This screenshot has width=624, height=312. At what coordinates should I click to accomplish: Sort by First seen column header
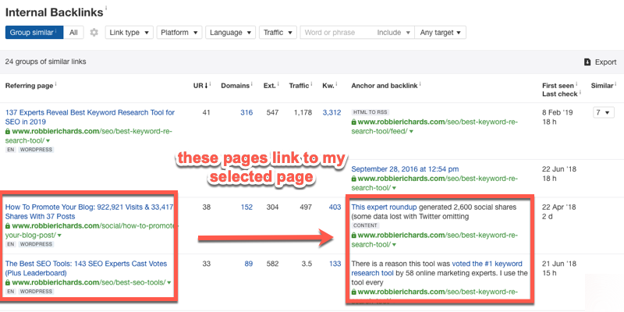[558, 86]
